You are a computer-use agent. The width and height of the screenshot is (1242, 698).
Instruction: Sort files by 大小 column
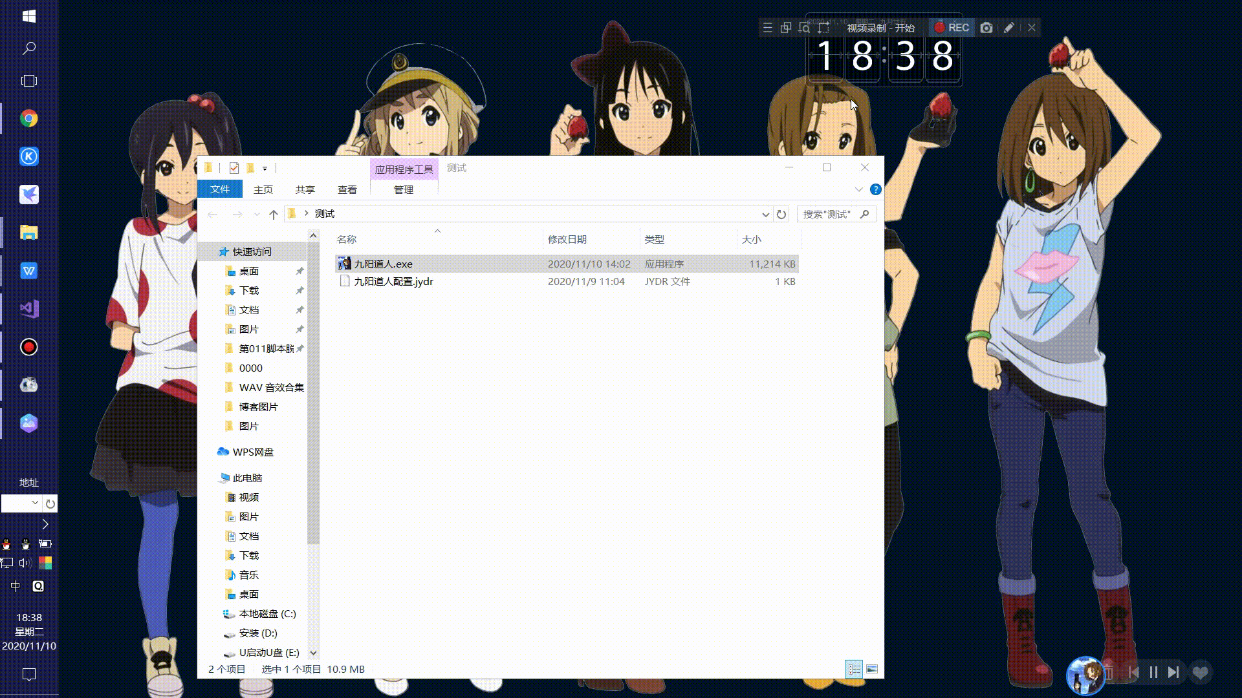[769, 239]
